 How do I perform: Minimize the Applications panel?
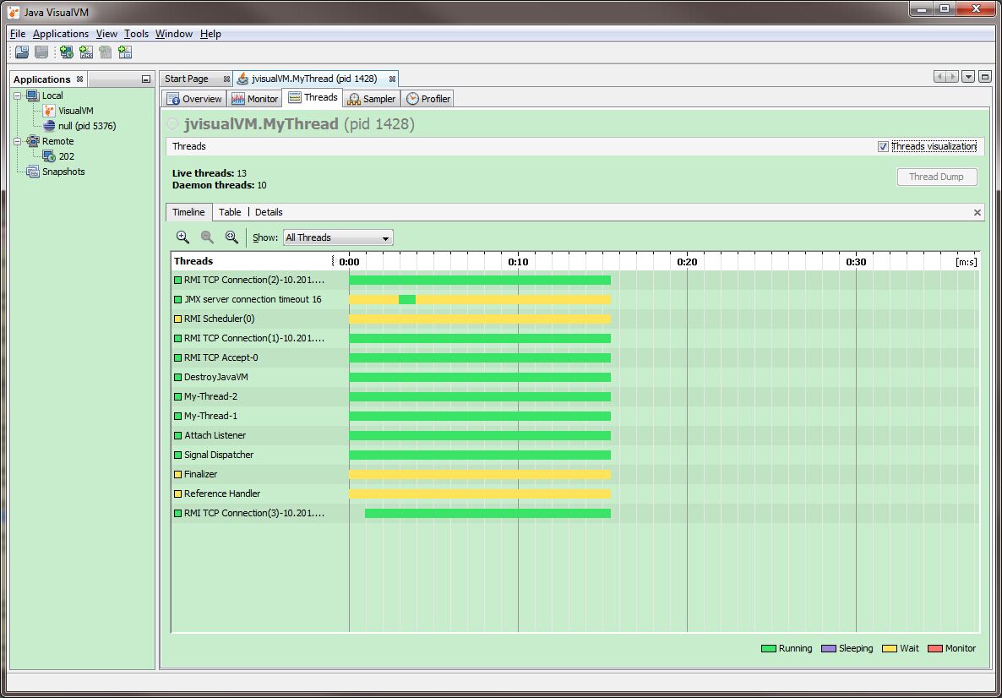[146, 79]
